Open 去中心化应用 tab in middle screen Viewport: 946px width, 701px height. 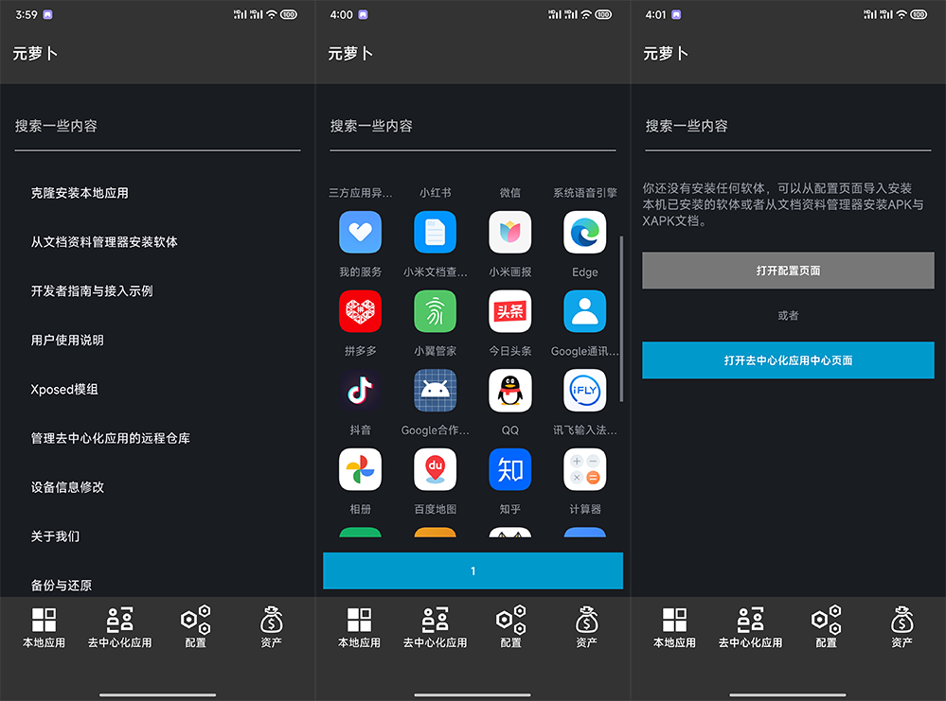[x=435, y=627]
